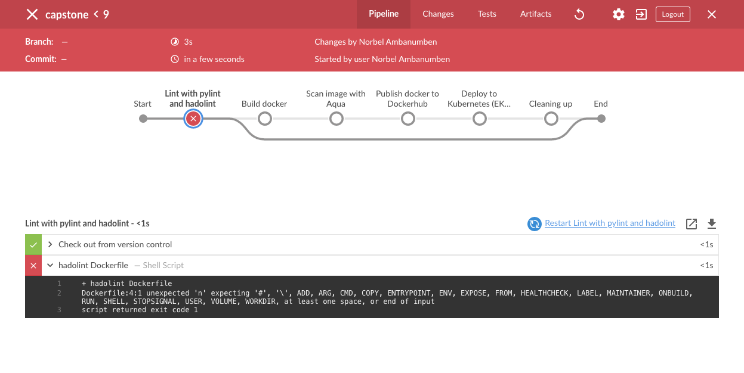The height and width of the screenshot is (373, 744).
Task: Select the Publish docker to Dockerhub node
Action: point(408,119)
